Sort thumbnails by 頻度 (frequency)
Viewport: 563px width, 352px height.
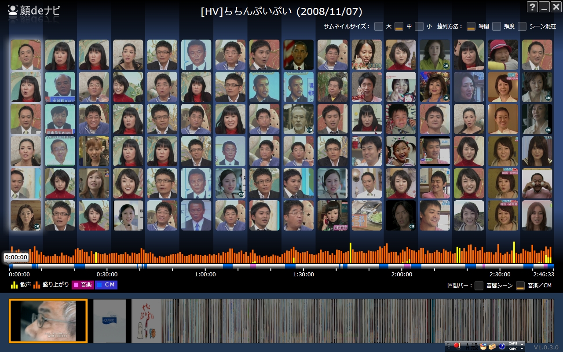(x=497, y=26)
